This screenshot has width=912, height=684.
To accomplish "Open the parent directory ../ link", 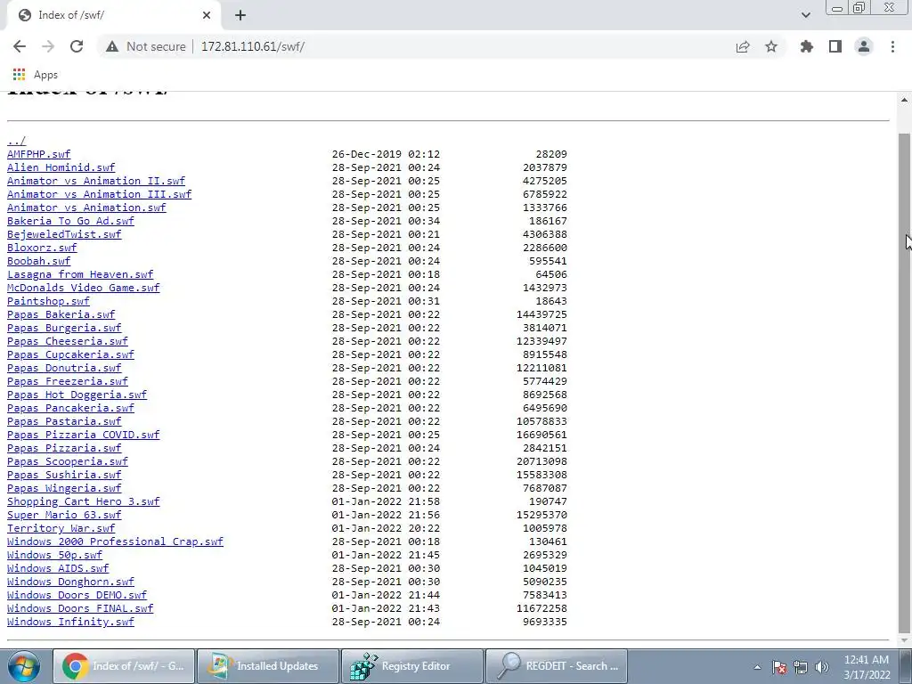I will coord(16,141).
